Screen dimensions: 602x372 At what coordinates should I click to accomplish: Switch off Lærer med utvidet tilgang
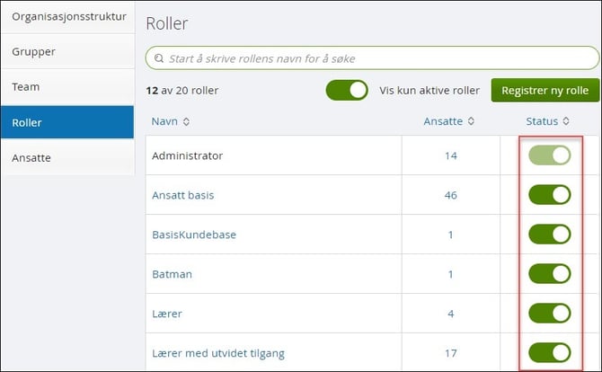point(550,351)
